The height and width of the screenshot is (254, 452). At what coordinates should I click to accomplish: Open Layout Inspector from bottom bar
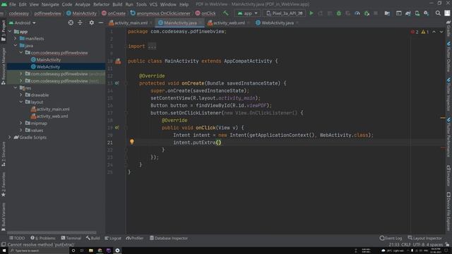coord(424,238)
